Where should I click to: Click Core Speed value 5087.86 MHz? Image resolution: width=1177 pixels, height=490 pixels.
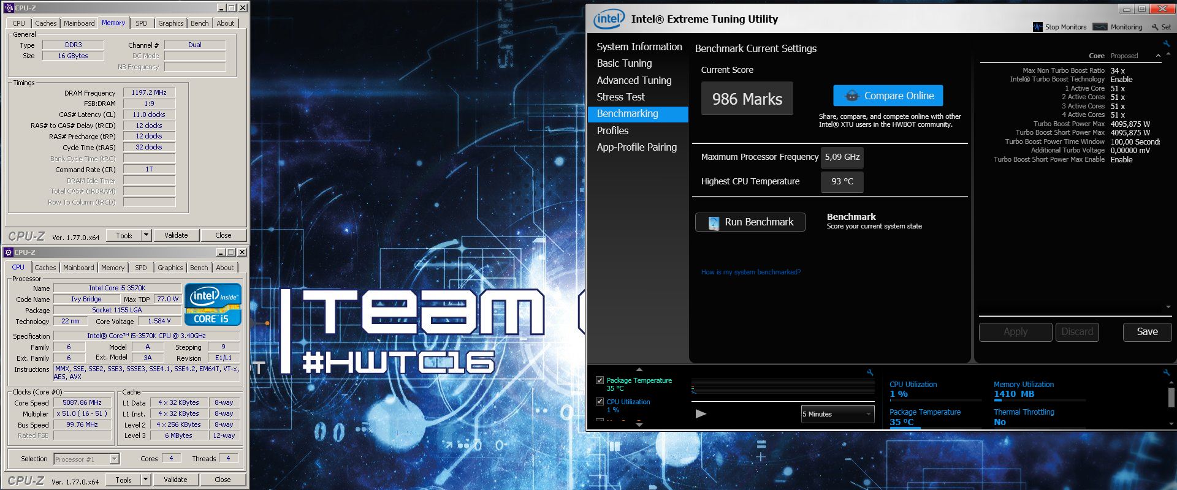(82, 402)
